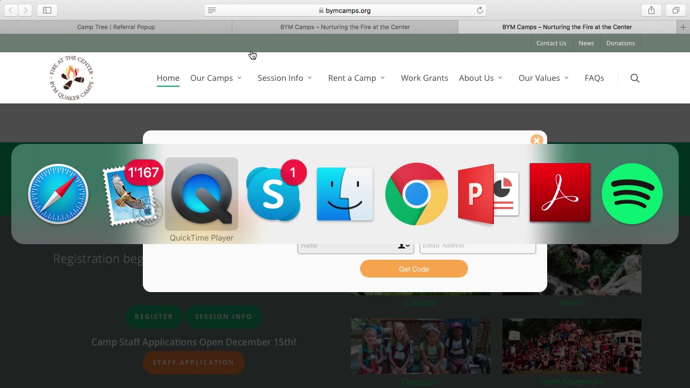This screenshot has width=690, height=388.
Task: Click the BYM Quaker Camps logo
Action: (71, 78)
